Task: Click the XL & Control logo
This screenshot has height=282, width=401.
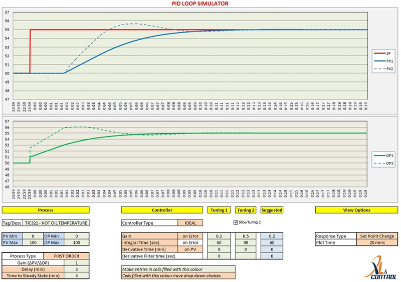Action: coord(380,267)
